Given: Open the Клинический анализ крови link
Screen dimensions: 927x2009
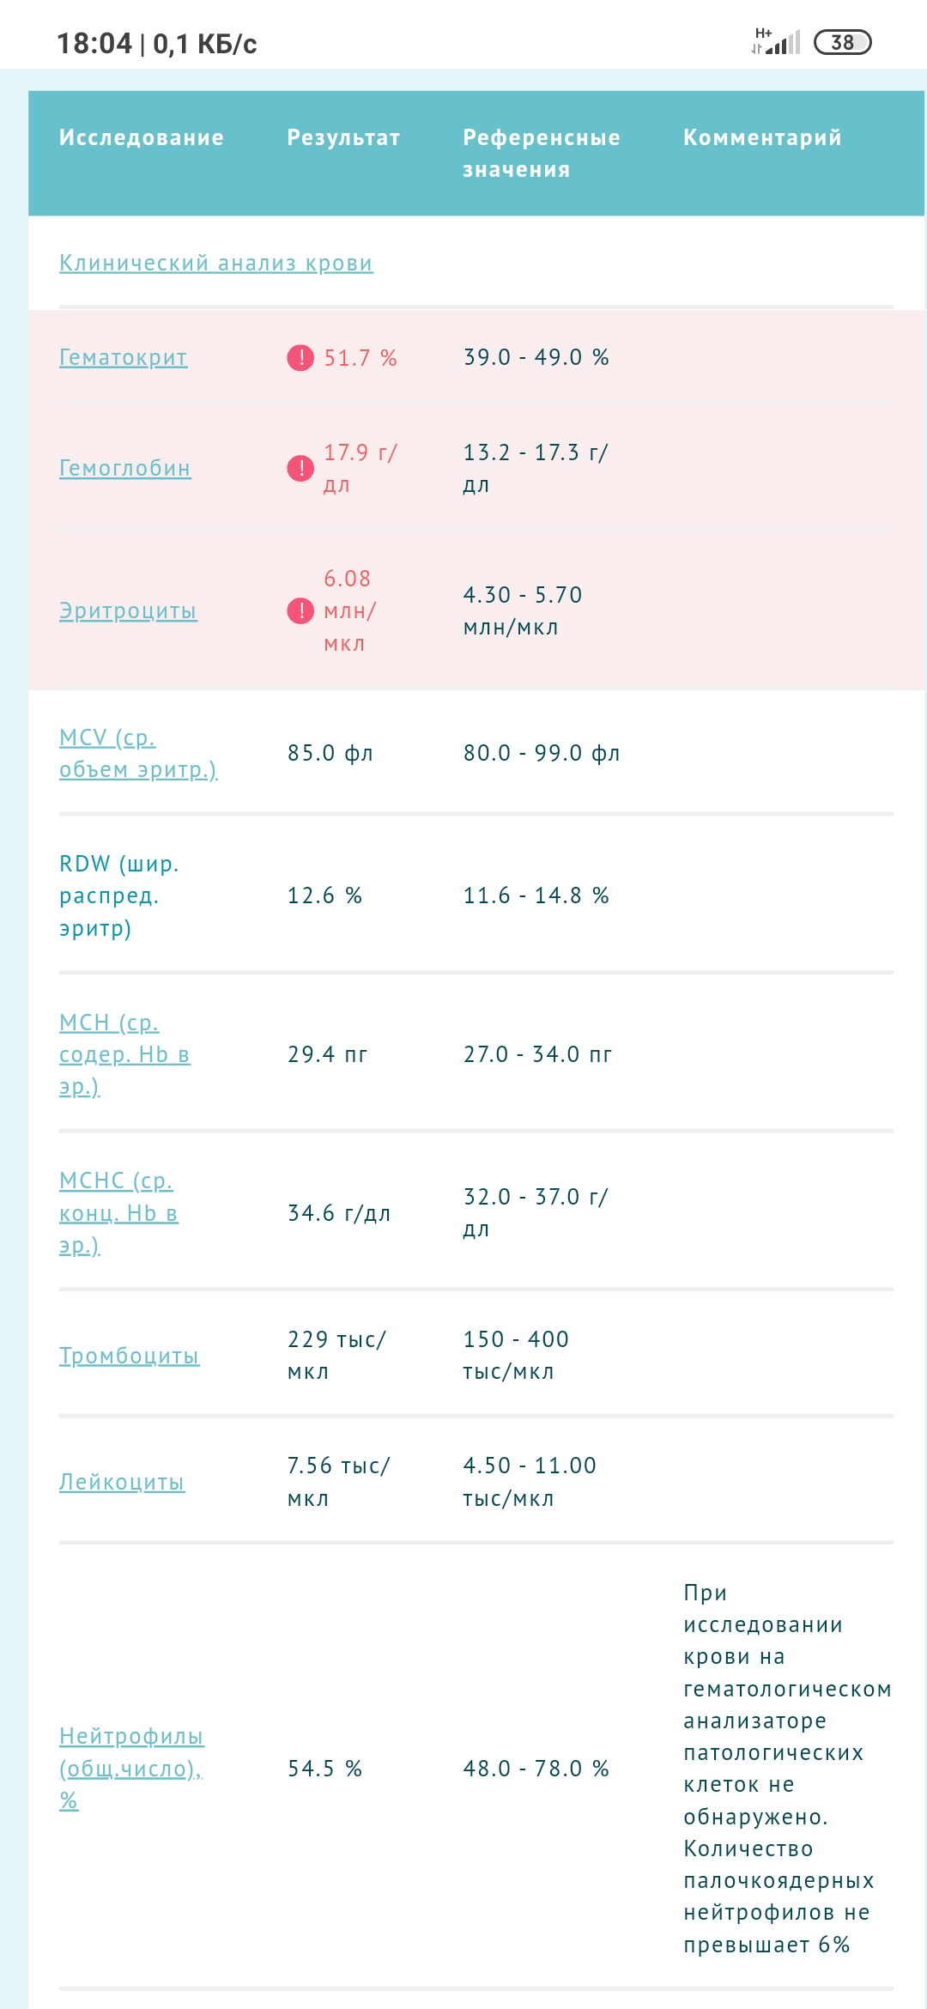Looking at the screenshot, I should pos(215,263).
